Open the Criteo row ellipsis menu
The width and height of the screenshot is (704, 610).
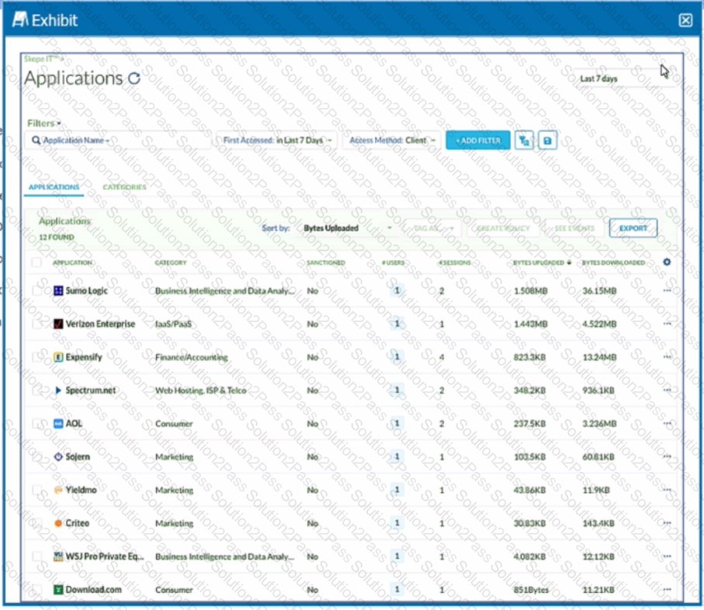click(667, 524)
